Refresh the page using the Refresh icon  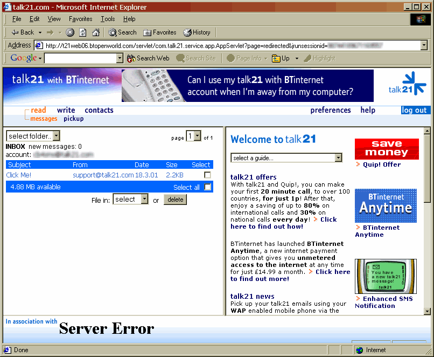click(x=83, y=32)
